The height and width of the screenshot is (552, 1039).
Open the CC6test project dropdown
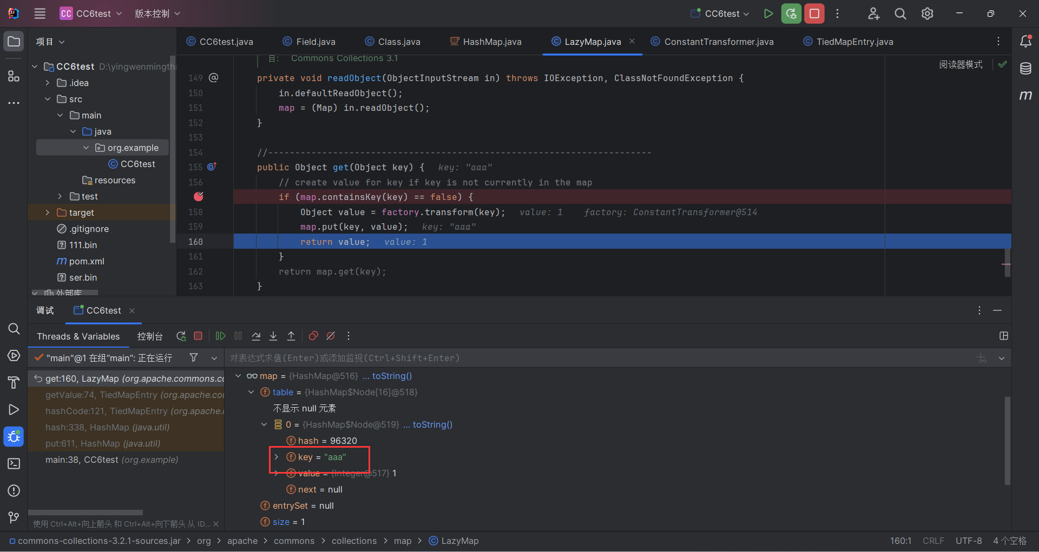click(x=91, y=14)
